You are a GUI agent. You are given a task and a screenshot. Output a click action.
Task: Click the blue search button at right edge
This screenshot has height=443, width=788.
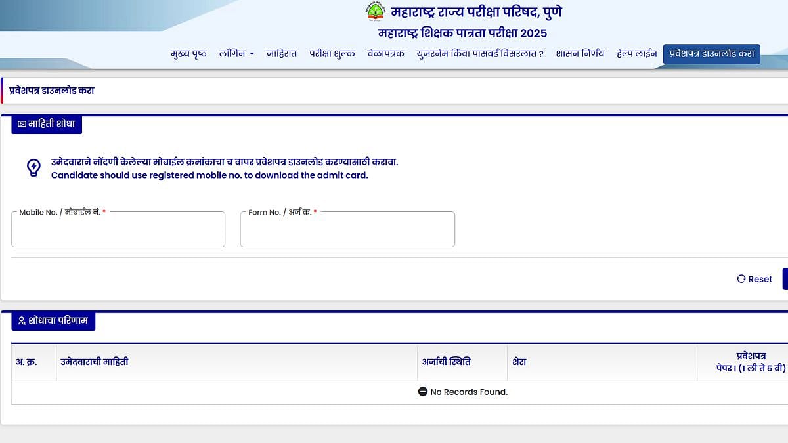pos(785,279)
